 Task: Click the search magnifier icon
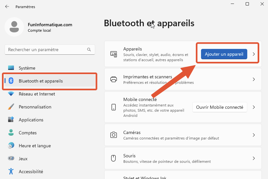tap(89, 50)
